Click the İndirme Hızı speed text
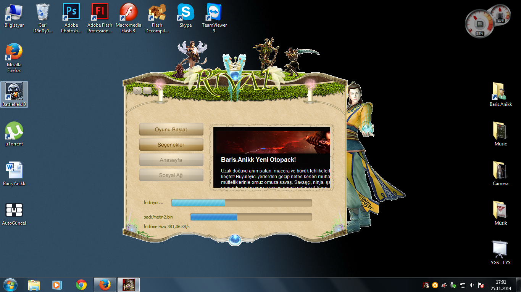This screenshot has width=521, height=292. (x=166, y=227)
